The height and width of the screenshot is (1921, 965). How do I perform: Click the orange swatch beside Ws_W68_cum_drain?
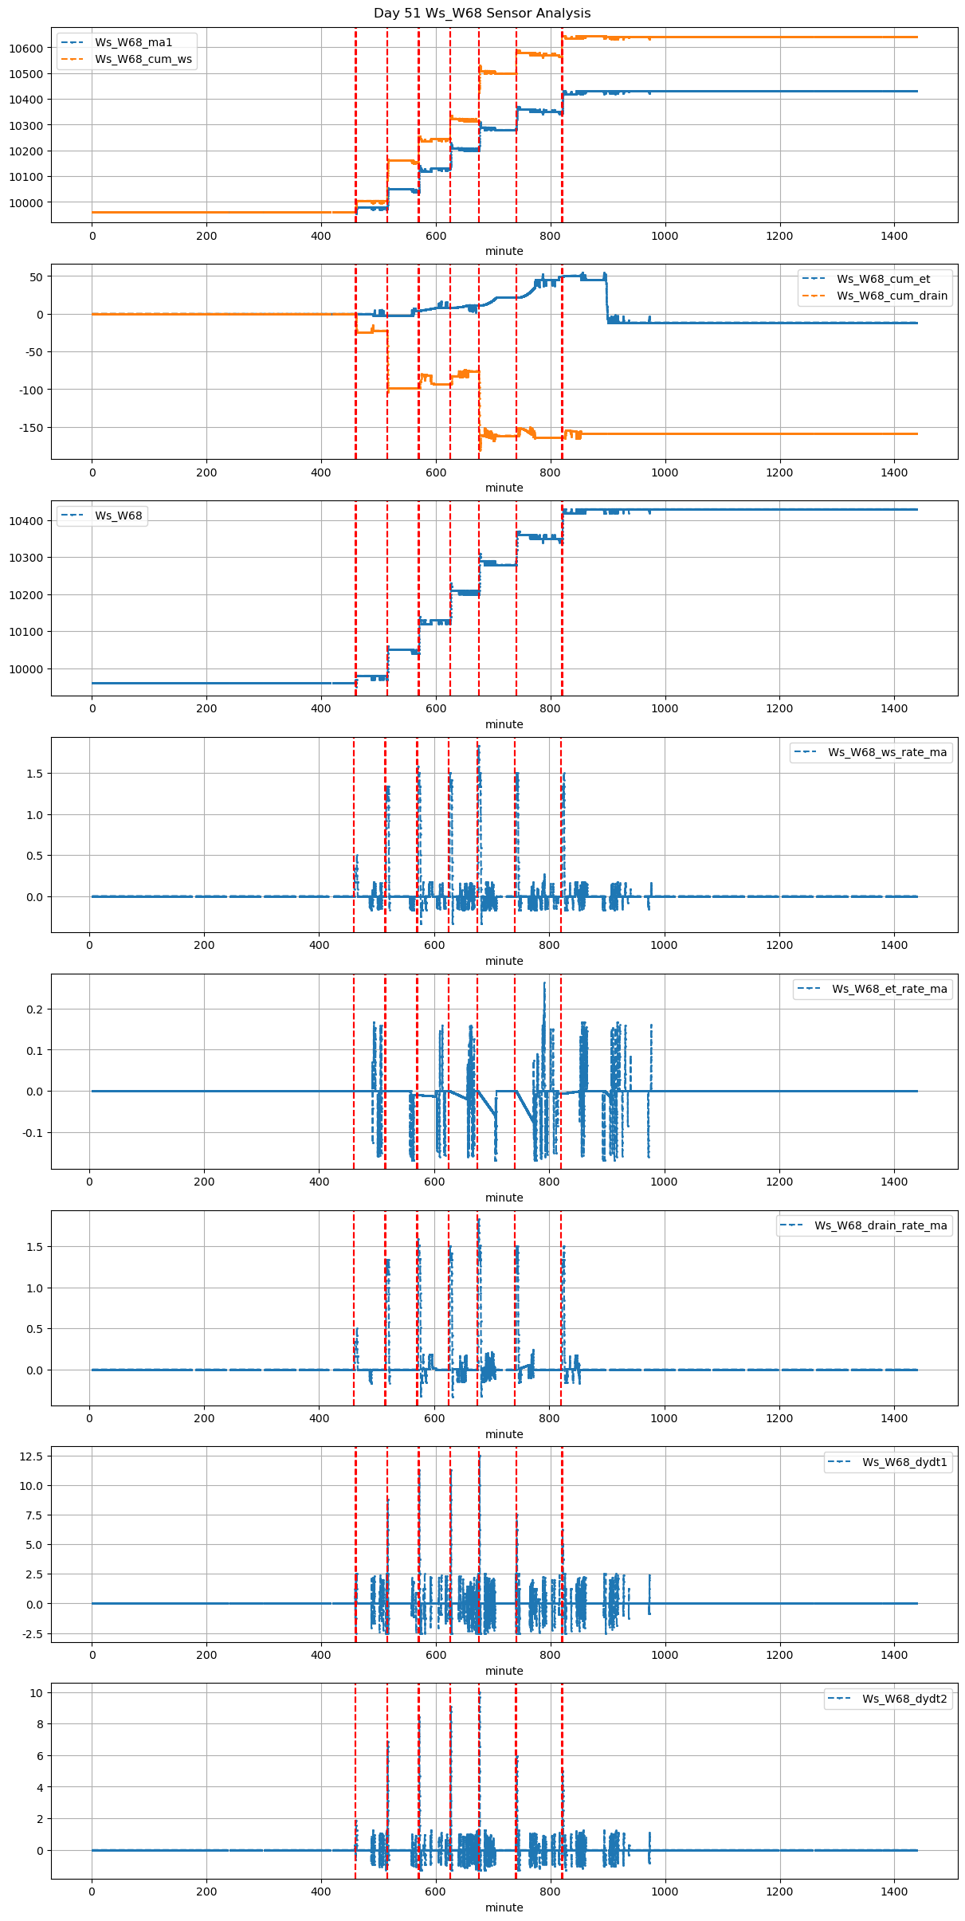coord(814,296)
